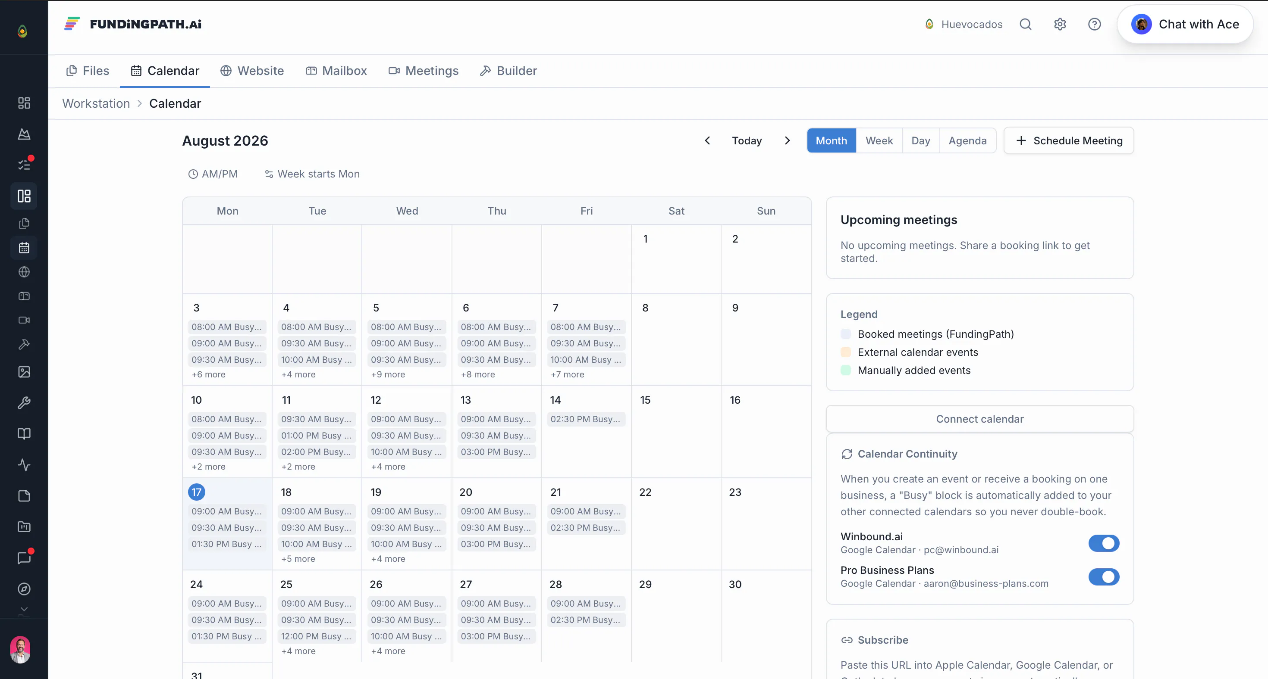The height and width of the screenshot is (679, 1268).
Task: Click the mountain chart sidebar icon
Action: [x=24, y=134]
